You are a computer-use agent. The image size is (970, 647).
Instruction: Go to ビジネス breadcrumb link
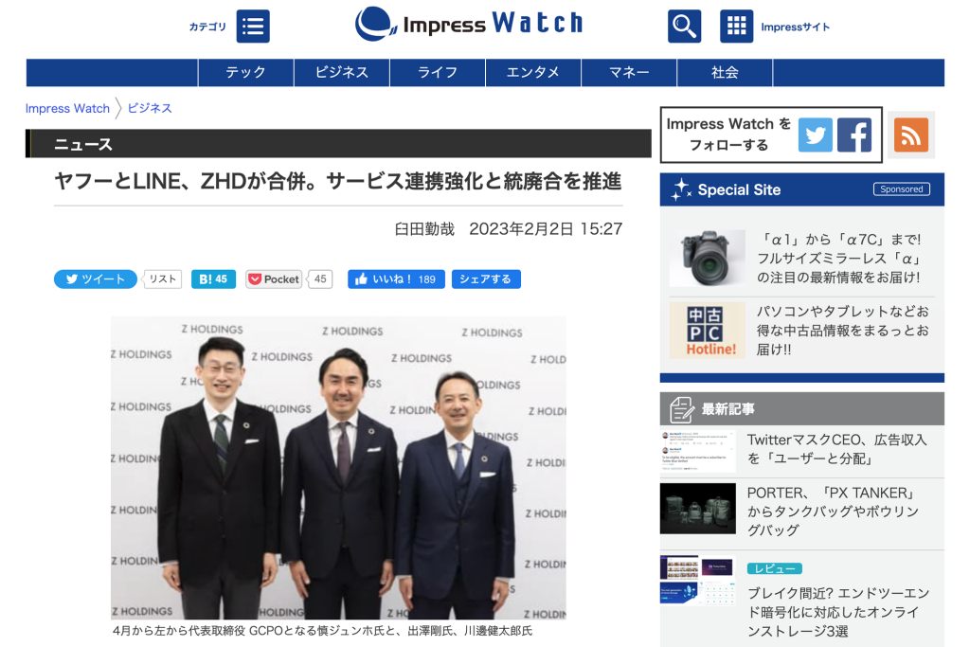[x=150, y=108]
